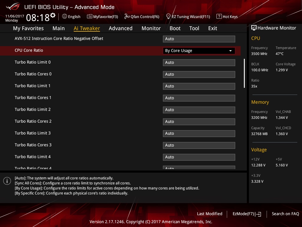Click the AVX-512 Negative Offset Auto field
The width and height of the screenshot is (302, 227).
pos(199,39)
